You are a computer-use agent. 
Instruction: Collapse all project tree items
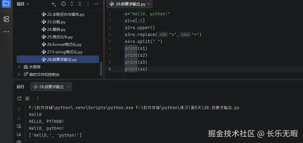pos(80,4)
